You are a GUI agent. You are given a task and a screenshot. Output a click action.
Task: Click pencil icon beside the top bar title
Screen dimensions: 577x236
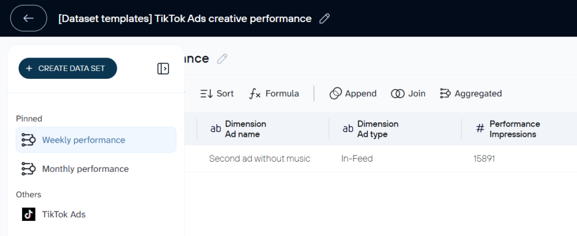pyautogui.click(x=324, y=19)
